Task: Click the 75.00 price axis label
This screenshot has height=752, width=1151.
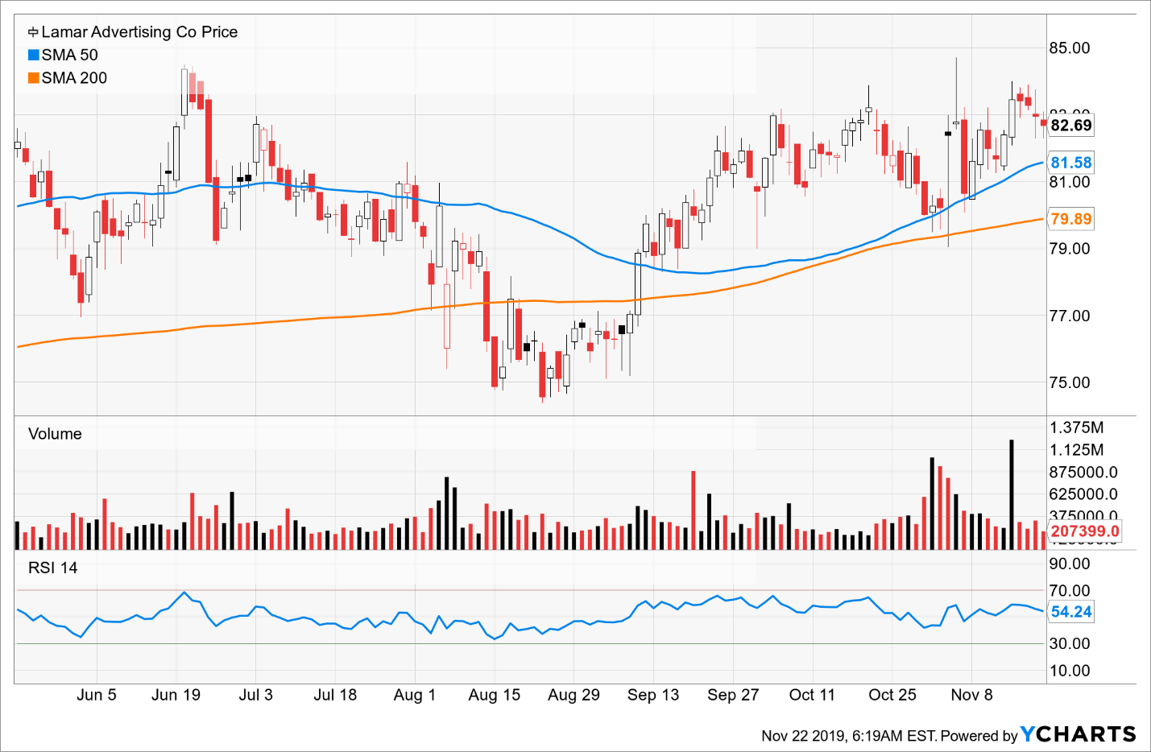Action: [x=1070, y=382]
